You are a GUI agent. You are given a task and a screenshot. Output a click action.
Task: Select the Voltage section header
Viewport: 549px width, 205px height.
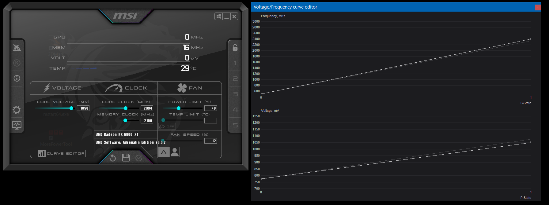[62, 88]
